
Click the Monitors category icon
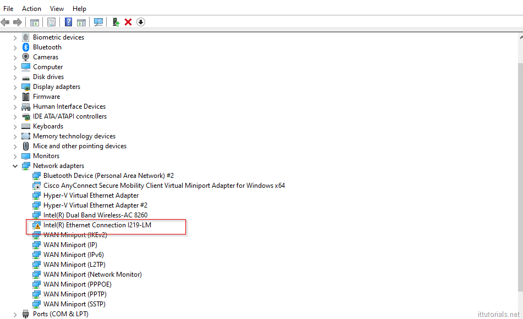coord(26,156)
